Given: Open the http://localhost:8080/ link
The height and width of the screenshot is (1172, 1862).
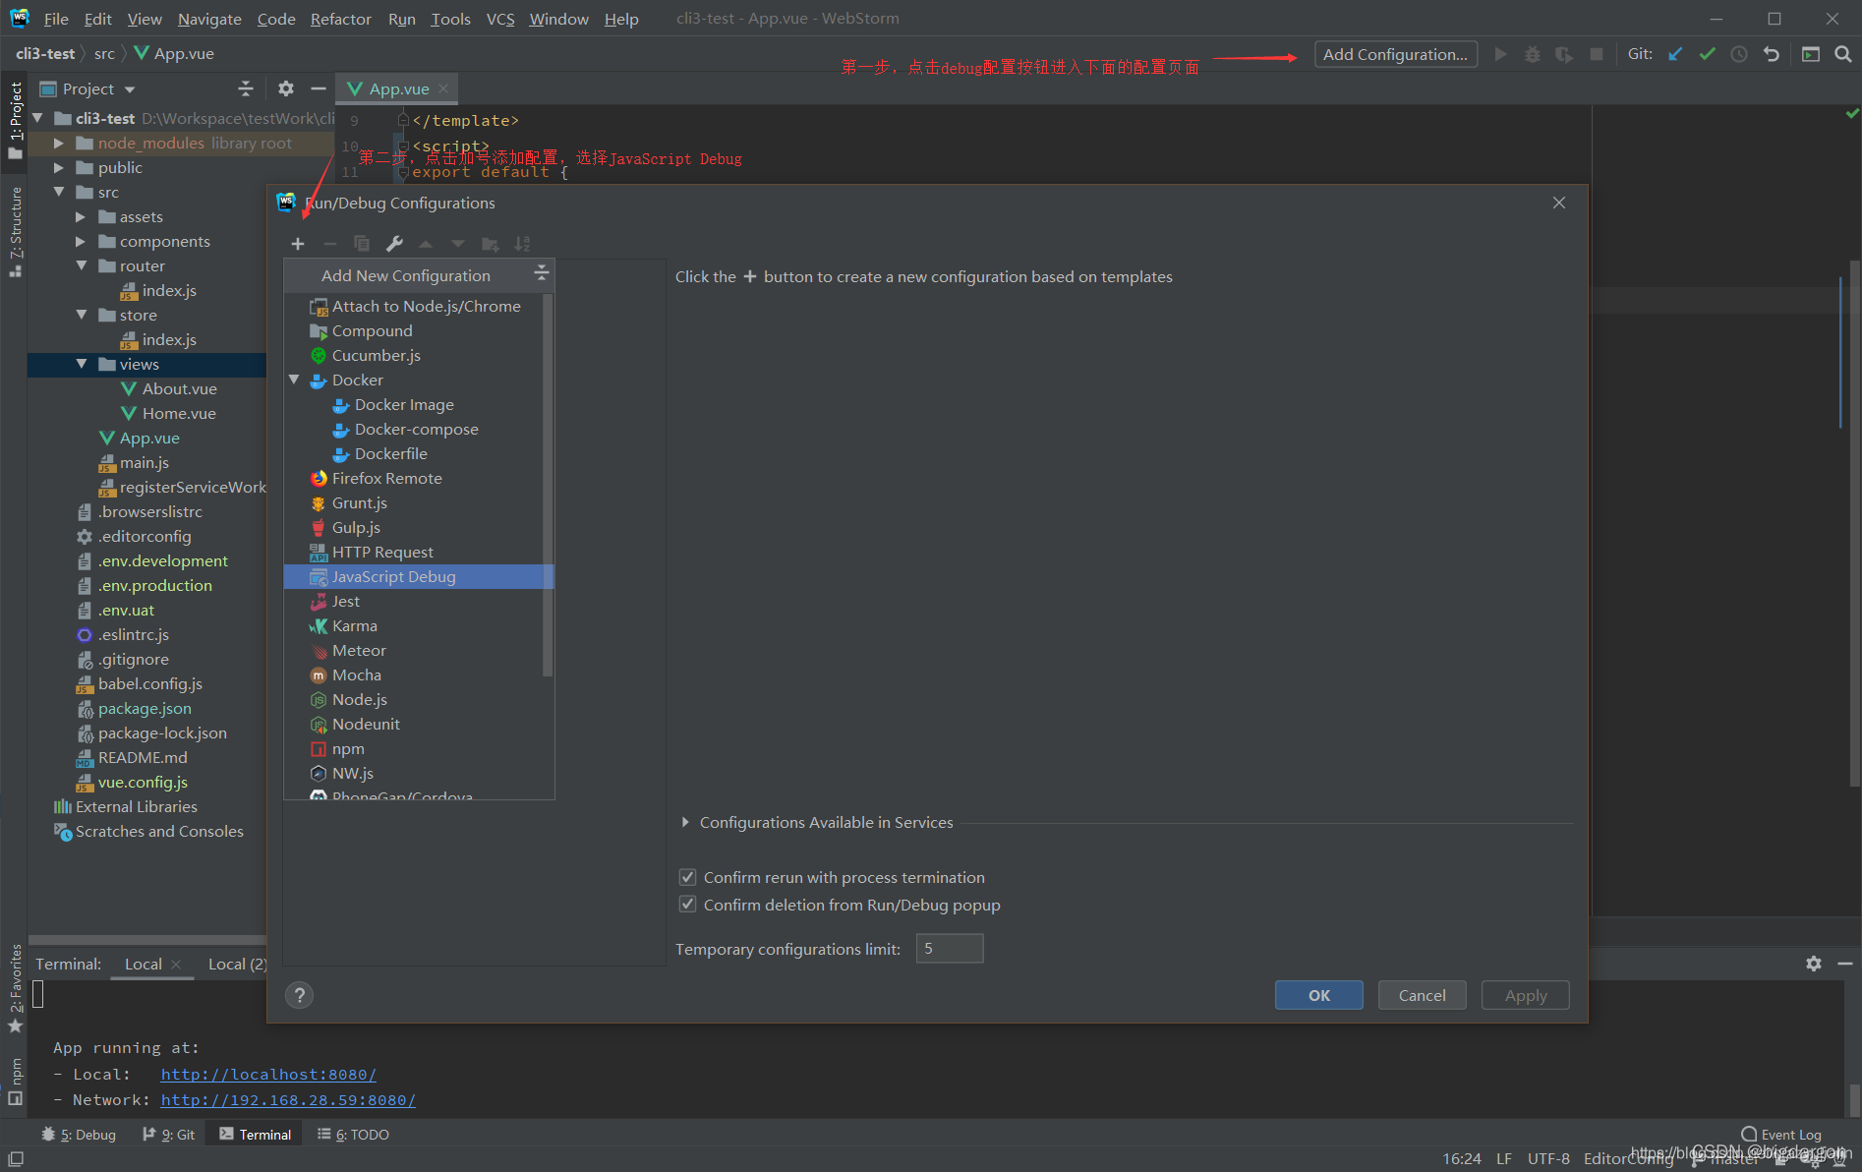Looking at the screenshot, I should (268, 1074).
